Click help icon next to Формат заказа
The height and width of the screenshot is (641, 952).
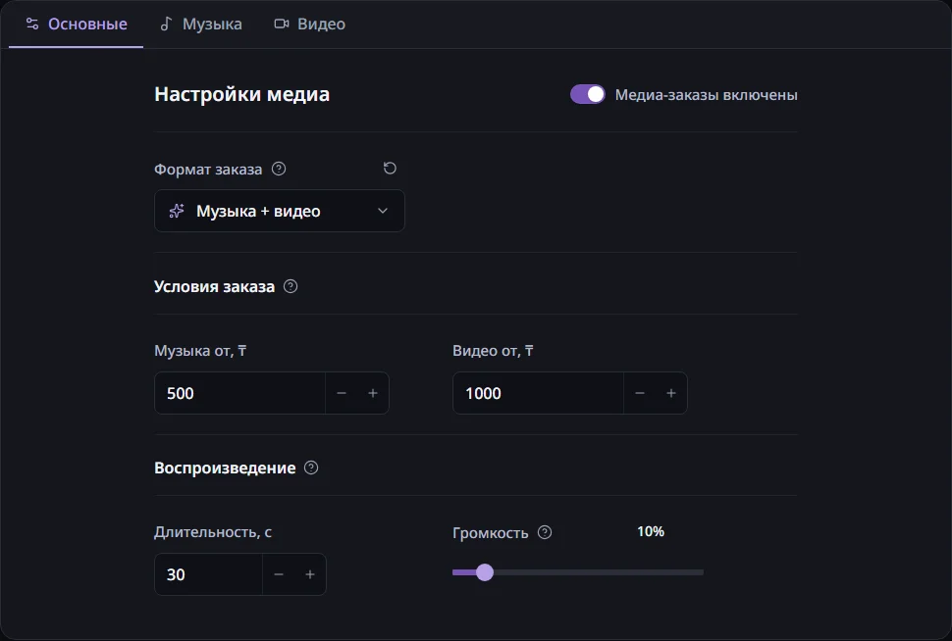click(279, 169)
